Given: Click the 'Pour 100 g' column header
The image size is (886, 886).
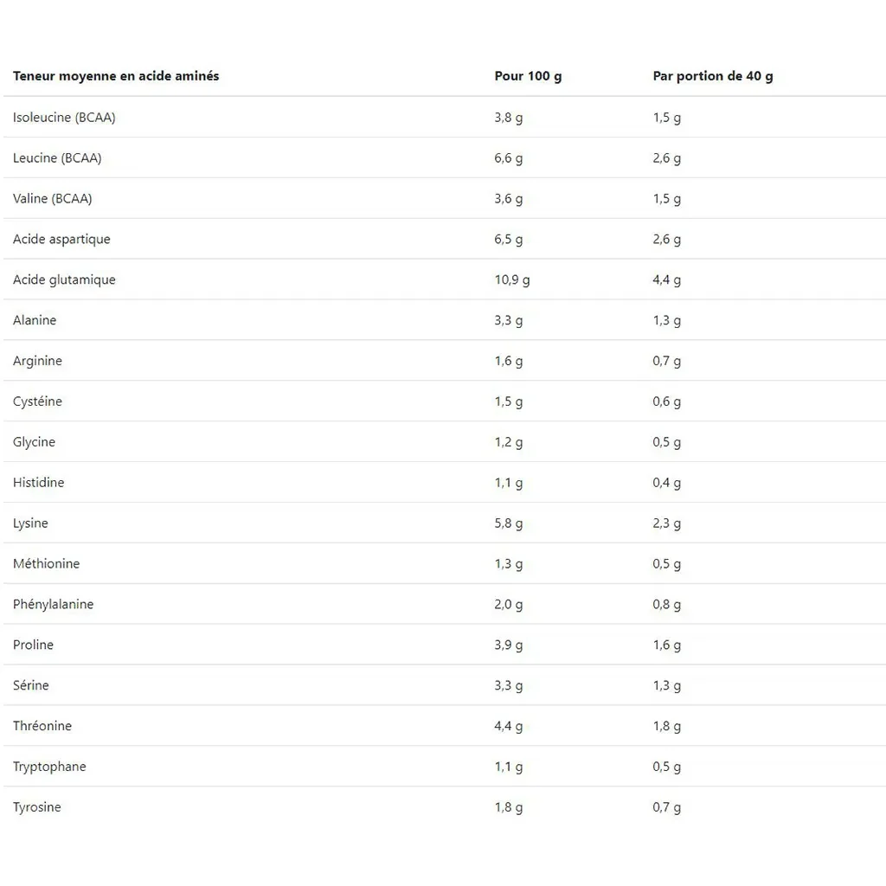Looking at the screenshot, I should coord(528,76).
